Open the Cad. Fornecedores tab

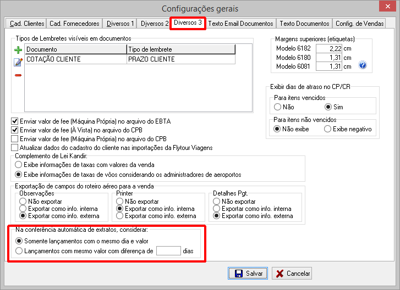(74, 24)
